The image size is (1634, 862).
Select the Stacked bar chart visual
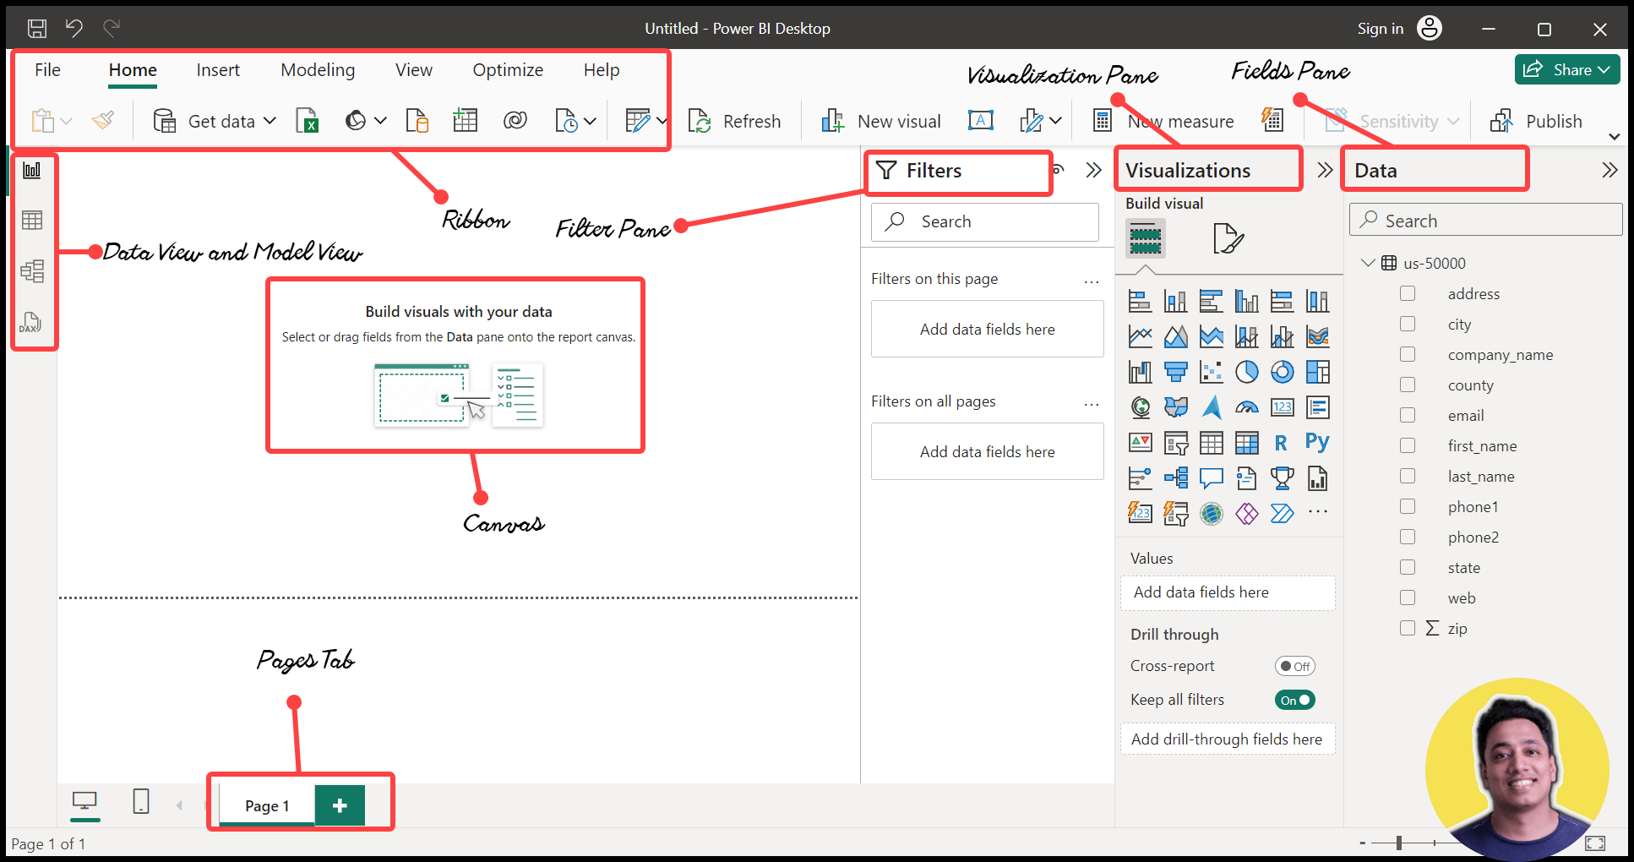1141,301
